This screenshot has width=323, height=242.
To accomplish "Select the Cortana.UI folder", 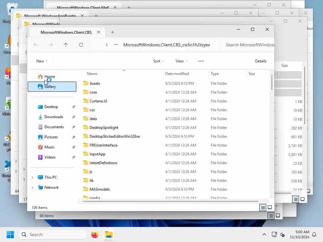I will [x=98, y=101].
